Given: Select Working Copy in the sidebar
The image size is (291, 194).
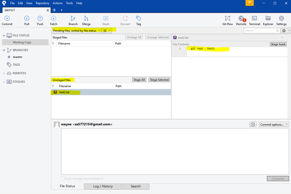Looking at the screenshot, I should click(25, 42).
